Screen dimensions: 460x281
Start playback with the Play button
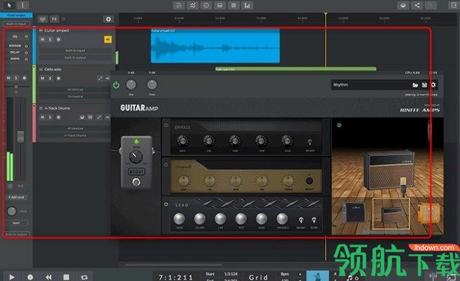click(12, 277)
